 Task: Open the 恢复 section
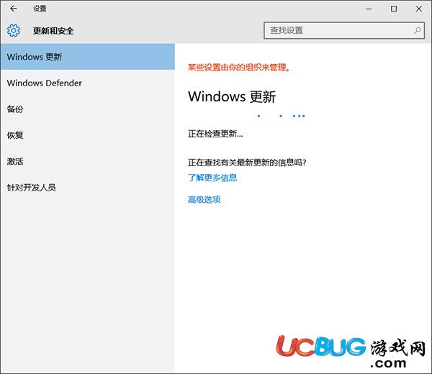(88, 135)
